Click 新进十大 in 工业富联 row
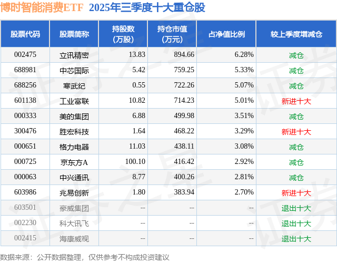337x262 pixels. [296, 101]
